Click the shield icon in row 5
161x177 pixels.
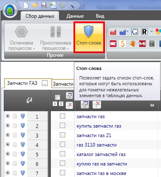pyautogui.click(x=23, y=154)
